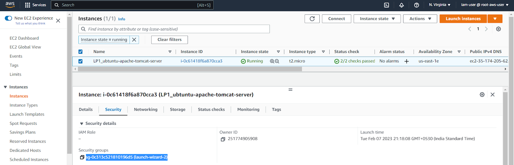Sort by Instance state column arrow
Screen dimensions: 514x165
[x=278, y=52]
